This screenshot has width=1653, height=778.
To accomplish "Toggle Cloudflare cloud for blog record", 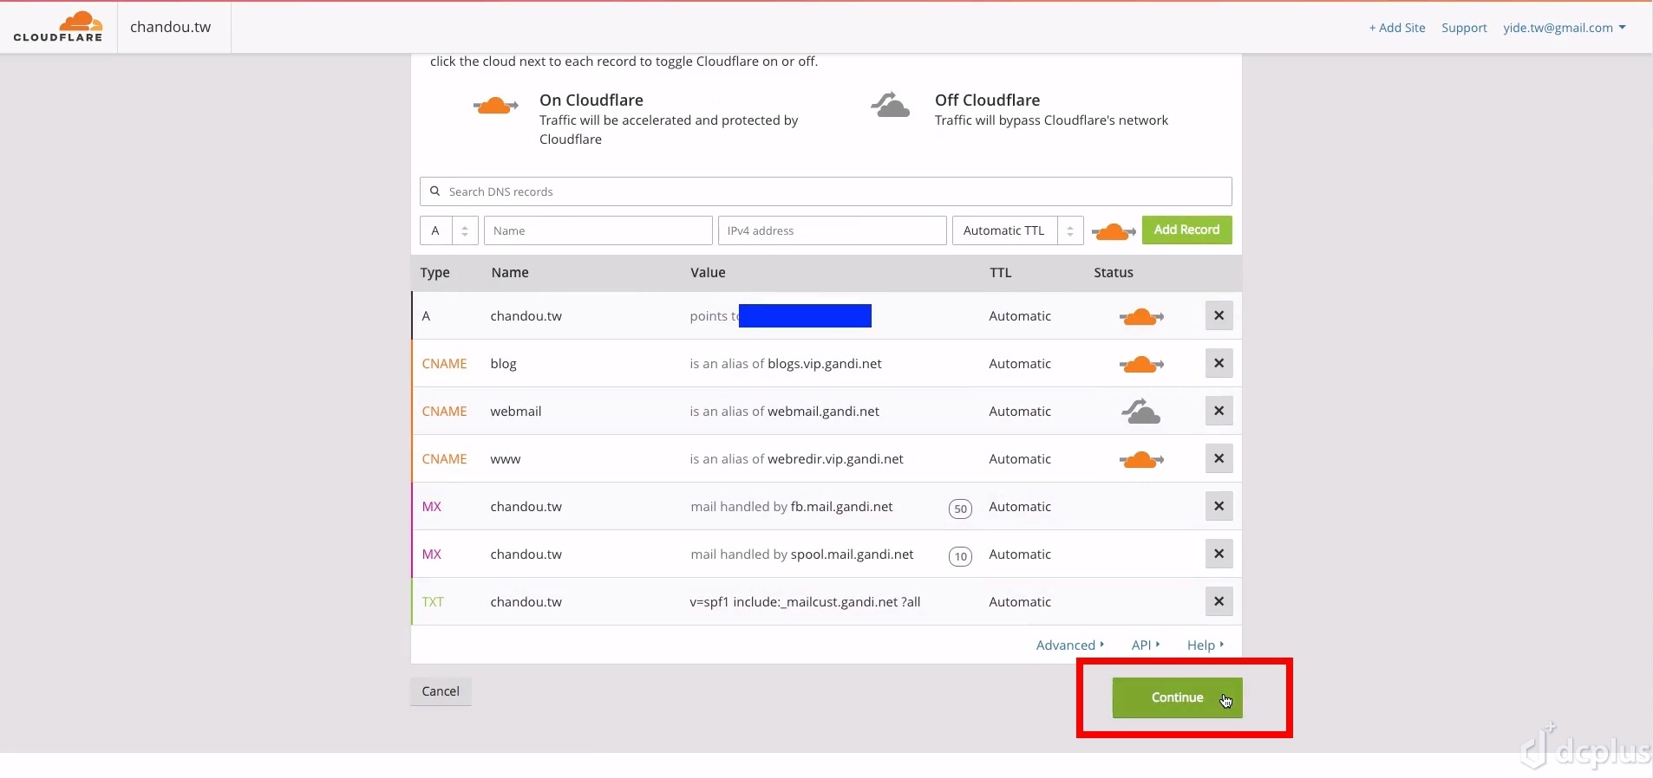I will [x=1141, y=365].
